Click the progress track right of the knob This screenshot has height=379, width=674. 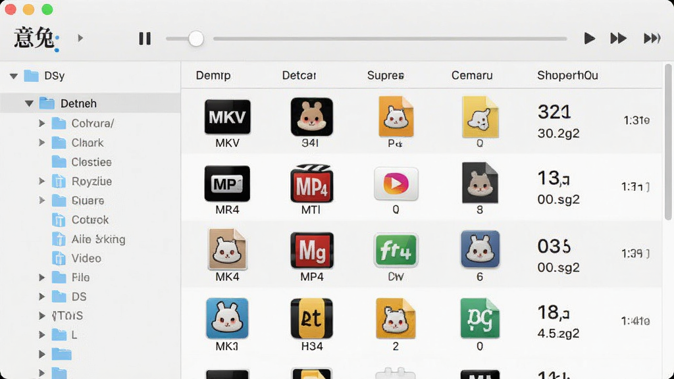pos(390,39)
